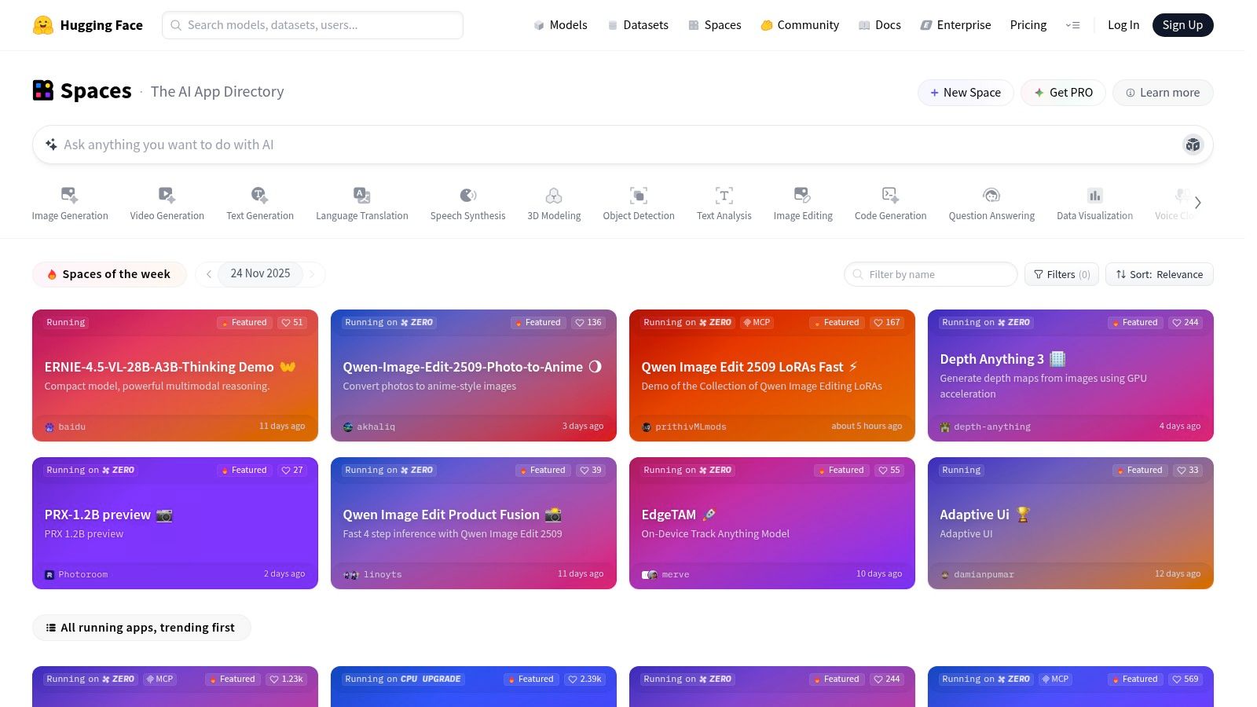1257x707 pixels.
Task: Go to the Models nav item
Action: pyautogui.click(x=560, y=25)
